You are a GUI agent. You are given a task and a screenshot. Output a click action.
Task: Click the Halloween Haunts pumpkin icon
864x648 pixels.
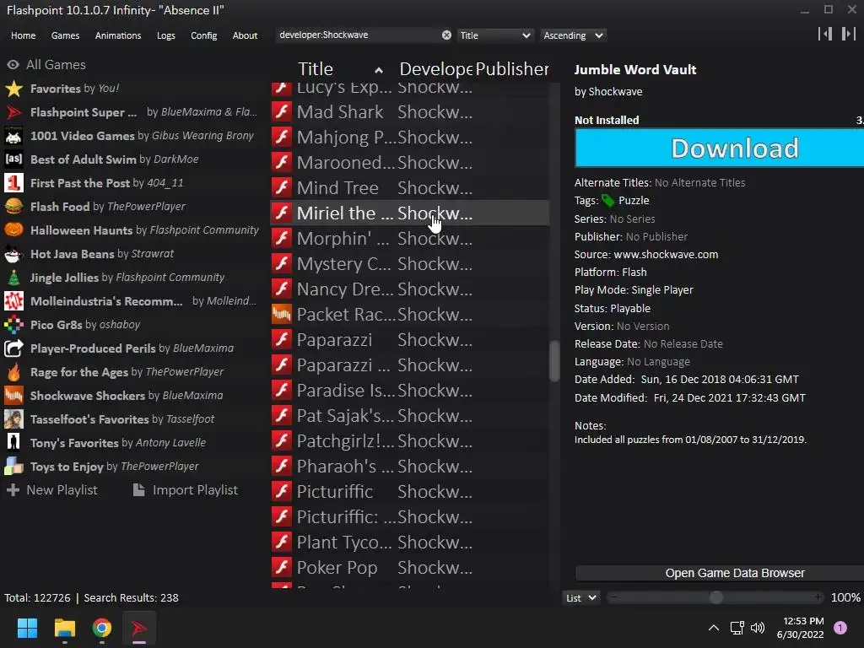click(x=13, y=230)
